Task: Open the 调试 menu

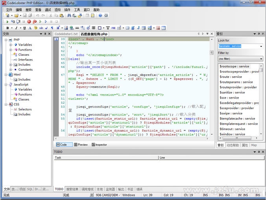Action: pos(48,10)
